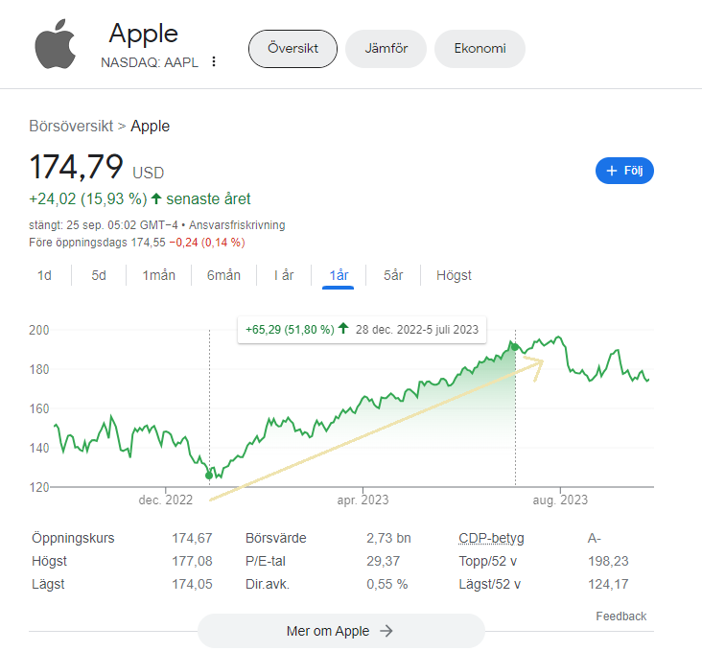Click the green start marker dot on chart

pos(209,475)
